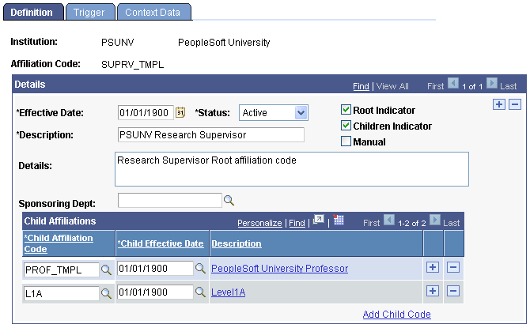Look up Sponsoring Dept with magnifier
Image resolution: width=530 pixels, height=328 pixels.
click(x=229, y=200)
